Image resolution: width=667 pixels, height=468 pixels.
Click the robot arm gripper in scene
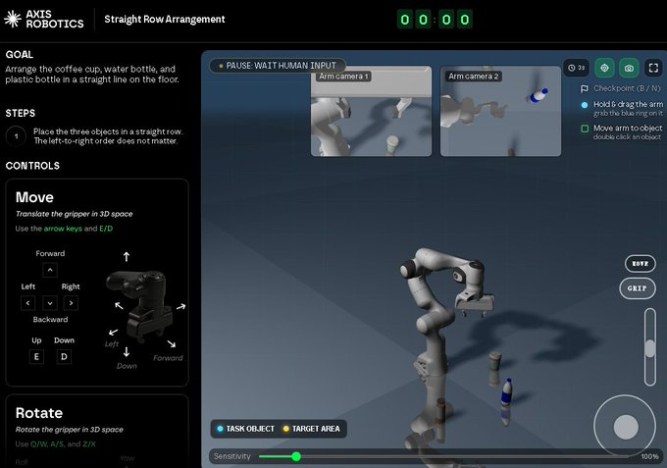[x=475, y=305]
